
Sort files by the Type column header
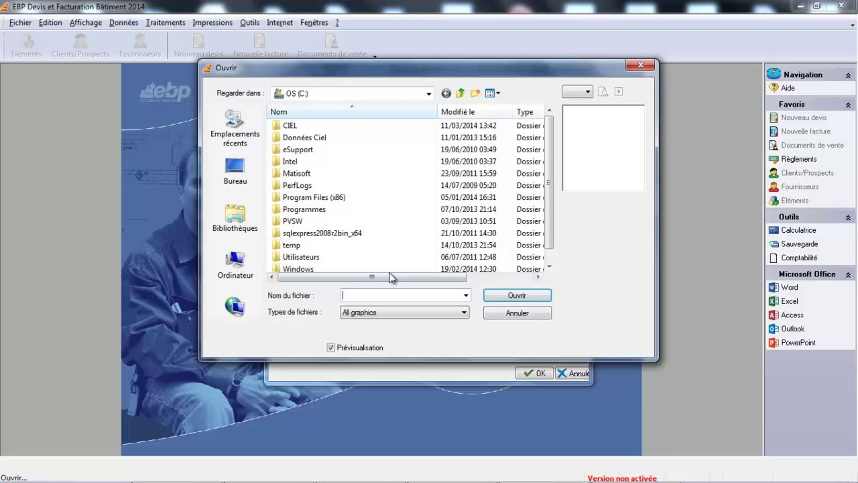coord(528,112)
